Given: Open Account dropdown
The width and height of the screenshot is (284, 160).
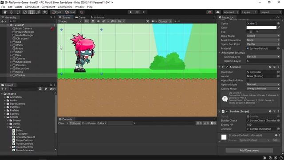Looking at the screenshot, I should [231, 12].
